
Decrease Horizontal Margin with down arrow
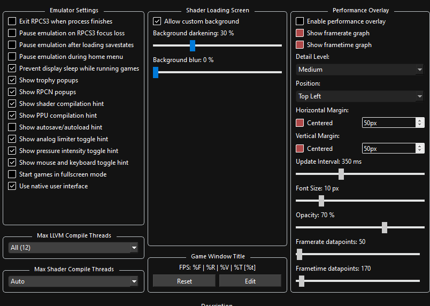[x=420, y=125]
